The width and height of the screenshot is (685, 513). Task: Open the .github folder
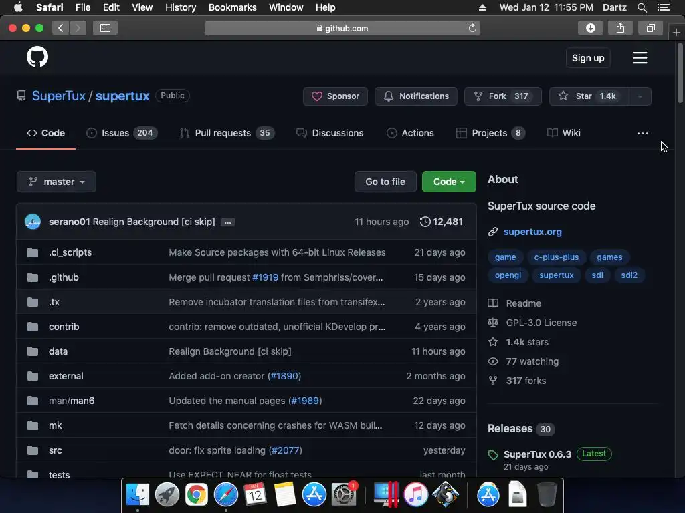(x=64, y=277)
